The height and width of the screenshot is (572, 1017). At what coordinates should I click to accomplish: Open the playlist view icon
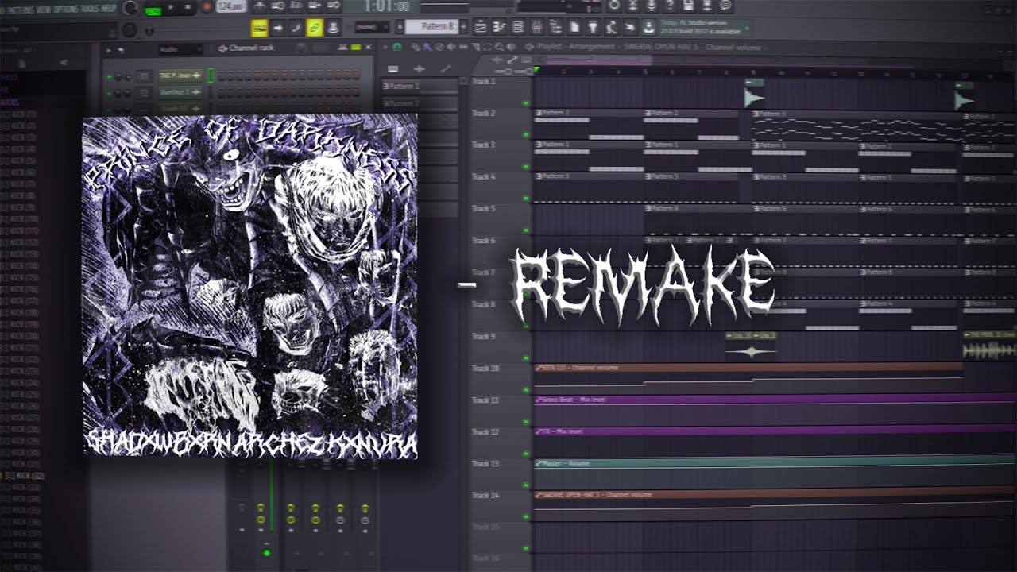click(x=481, y=27)
